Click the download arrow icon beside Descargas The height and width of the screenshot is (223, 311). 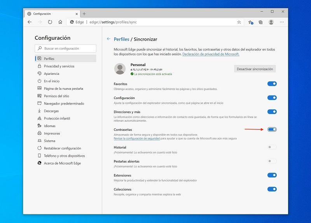pyautogui.click(x=40, y=111)
